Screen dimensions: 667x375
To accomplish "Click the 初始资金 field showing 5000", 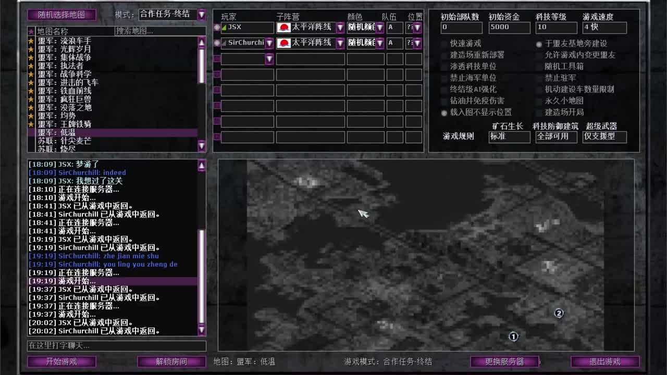I will coord(509,27).
